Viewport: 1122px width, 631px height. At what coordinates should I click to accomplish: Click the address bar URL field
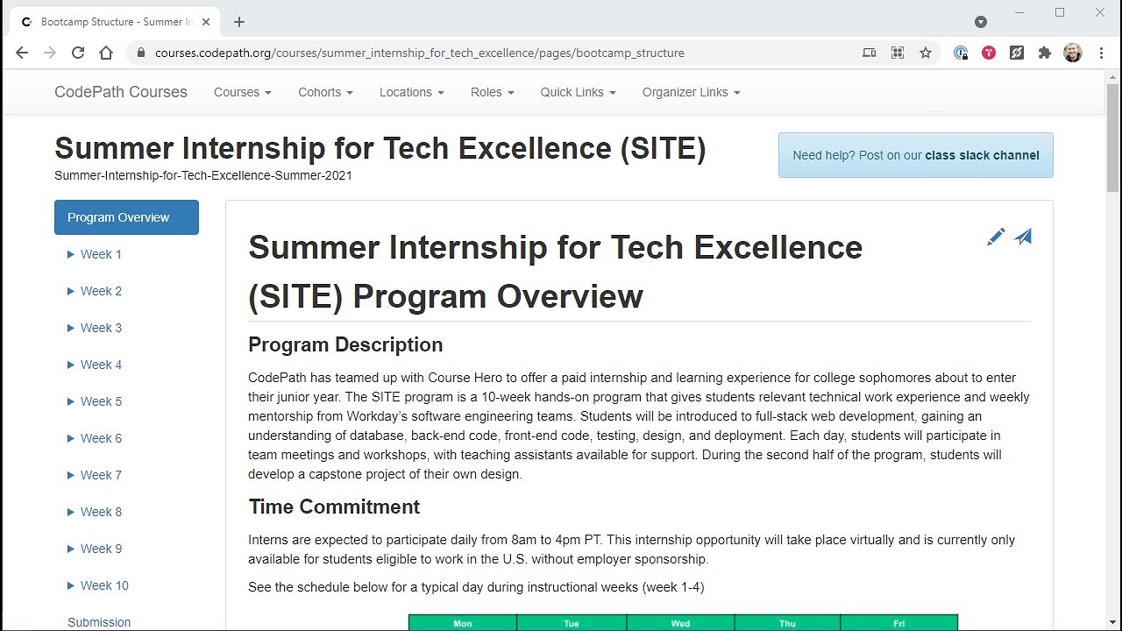(x=419, y=53)
